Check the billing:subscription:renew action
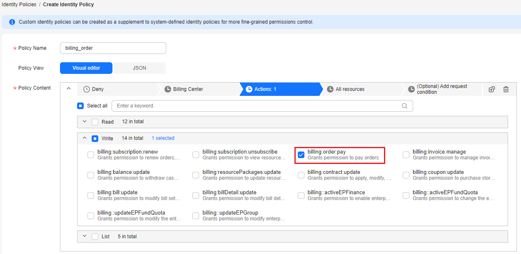 (x=91, y=155)
